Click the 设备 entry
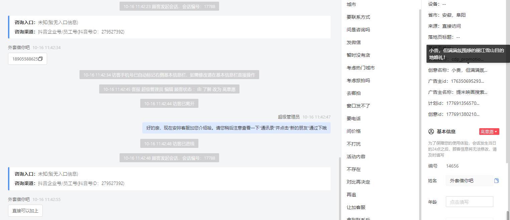The height and width of the screenshot is (220, 510). click(437, 4)
